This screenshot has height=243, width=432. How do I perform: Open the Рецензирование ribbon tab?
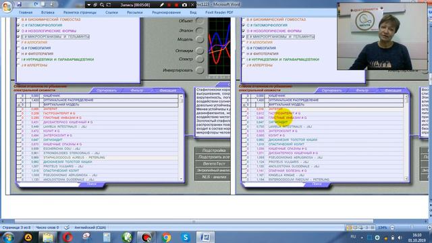166,12
